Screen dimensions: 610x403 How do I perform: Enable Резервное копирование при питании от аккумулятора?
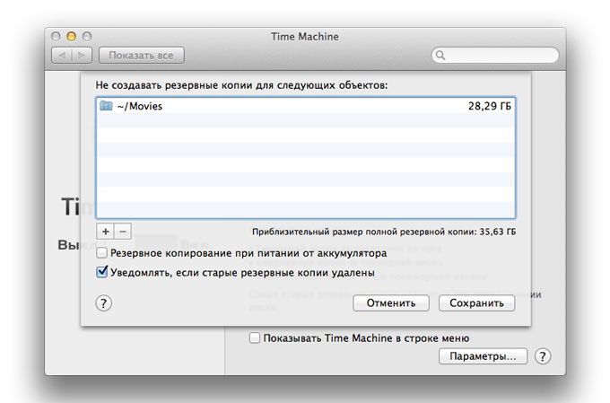(x=101, y=253)
